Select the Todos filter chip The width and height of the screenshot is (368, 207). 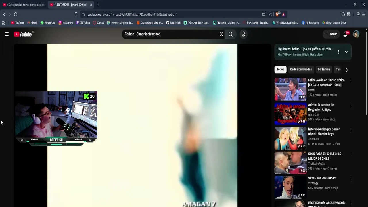(x=280, y=70)
